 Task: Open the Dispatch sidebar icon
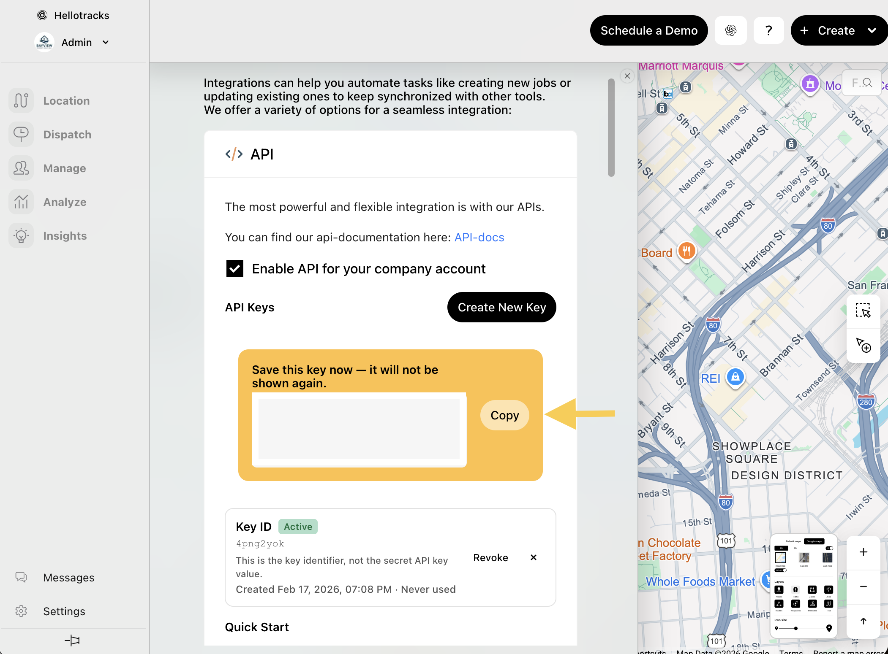coord(21,134)
